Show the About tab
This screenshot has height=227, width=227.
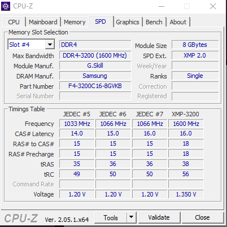point(178,22)
